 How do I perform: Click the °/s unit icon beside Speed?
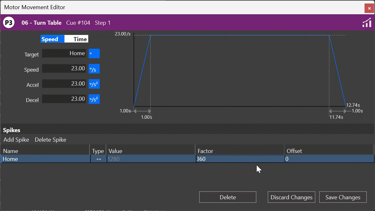(94, 68)
